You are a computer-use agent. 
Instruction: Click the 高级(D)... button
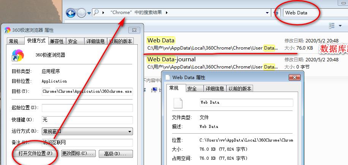point(115,154)
